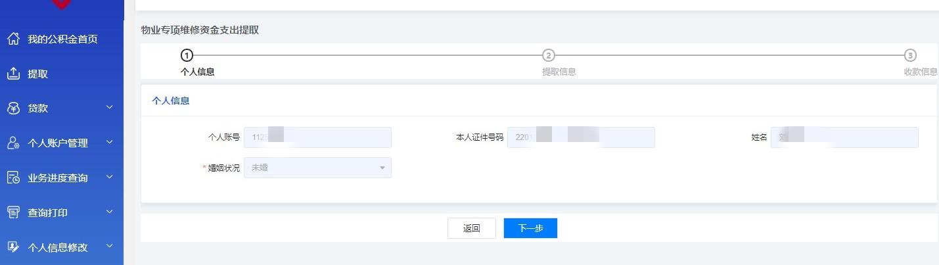Click the 本人证件号码 input field
Viewport: 939px width, 265px height.
pyautogui.click(x=581, y=137)
